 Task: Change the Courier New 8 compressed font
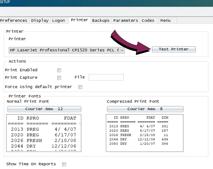click(145, 109)
